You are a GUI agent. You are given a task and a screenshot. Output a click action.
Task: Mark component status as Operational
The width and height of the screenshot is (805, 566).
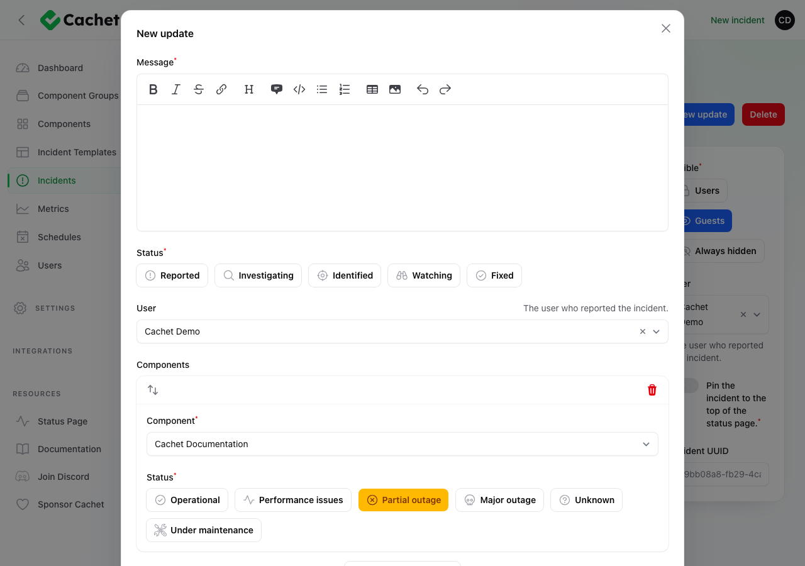[x=187, y=500]
